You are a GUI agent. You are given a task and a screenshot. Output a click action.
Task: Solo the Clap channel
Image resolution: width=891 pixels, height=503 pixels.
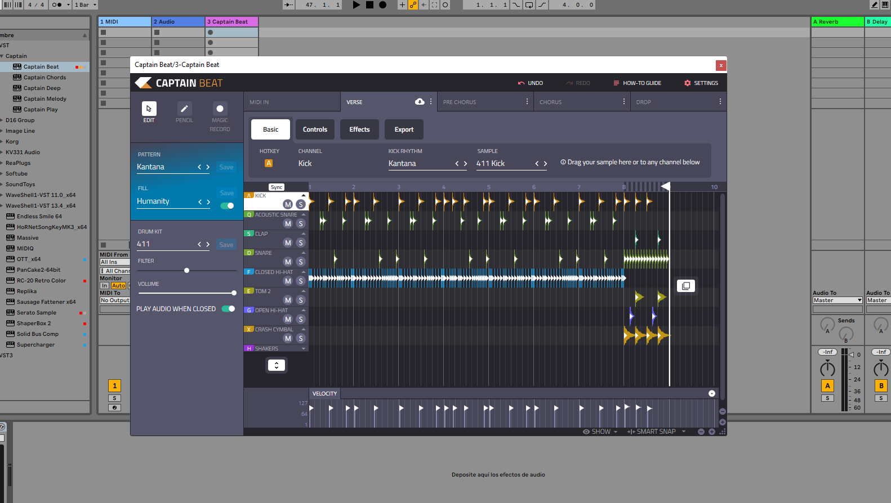pos(301,242)
